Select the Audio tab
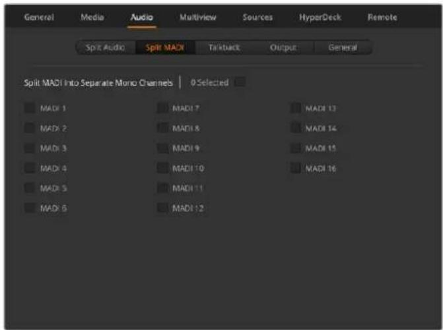 tap(142, 18)
